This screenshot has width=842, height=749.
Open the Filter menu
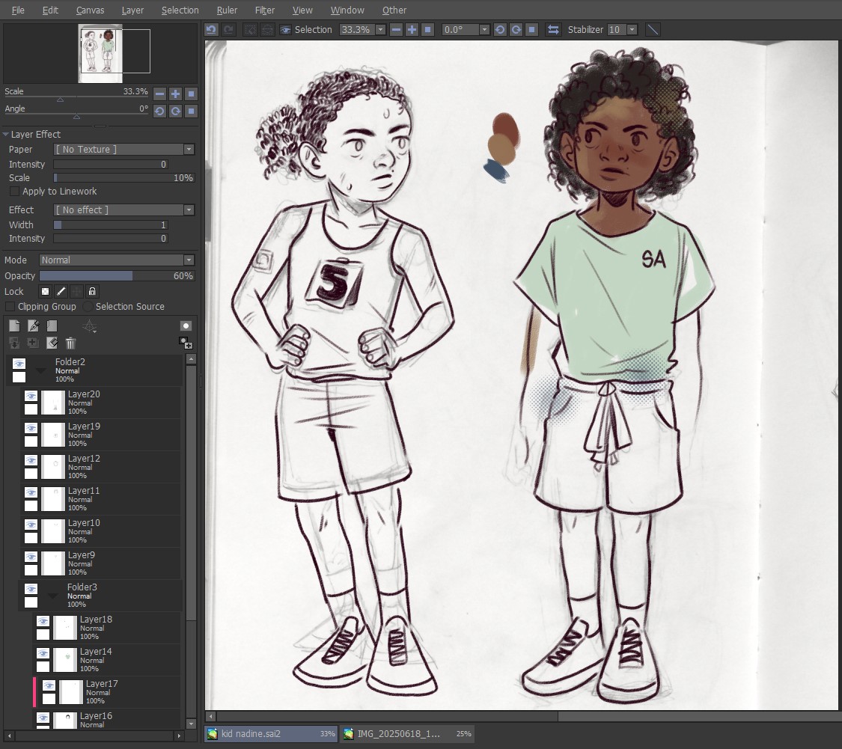pos(265,10)
